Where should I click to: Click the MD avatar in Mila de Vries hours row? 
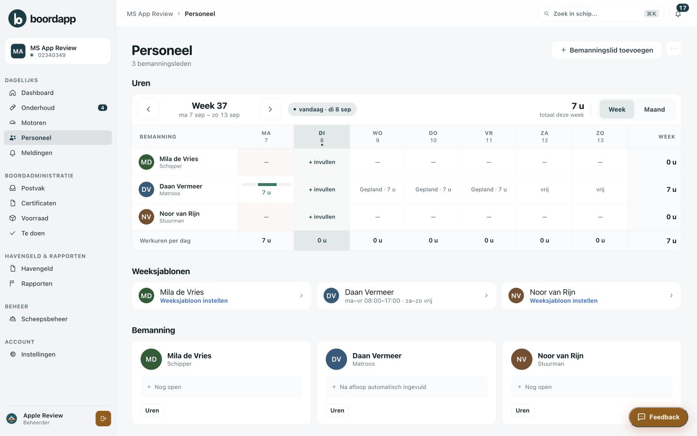(x=146, y=162)
